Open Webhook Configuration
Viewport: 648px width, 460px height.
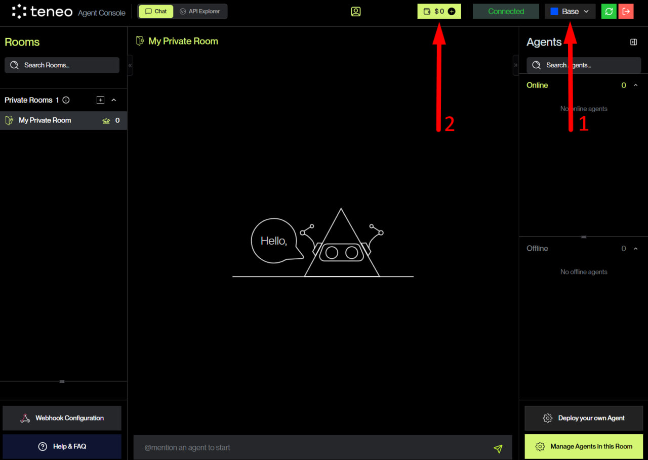pyautogui.click(x=62, y=418)
